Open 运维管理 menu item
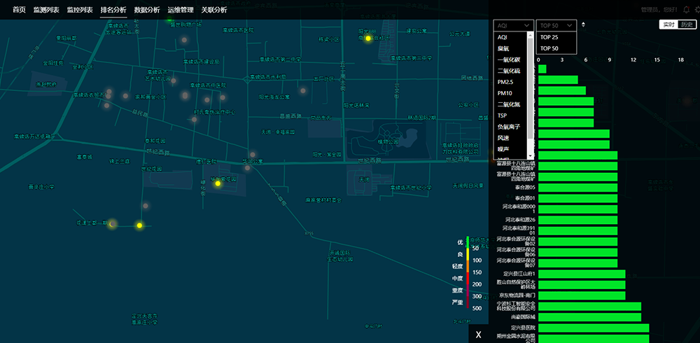Screen dimensions: 700x343 tap(181, 10)
